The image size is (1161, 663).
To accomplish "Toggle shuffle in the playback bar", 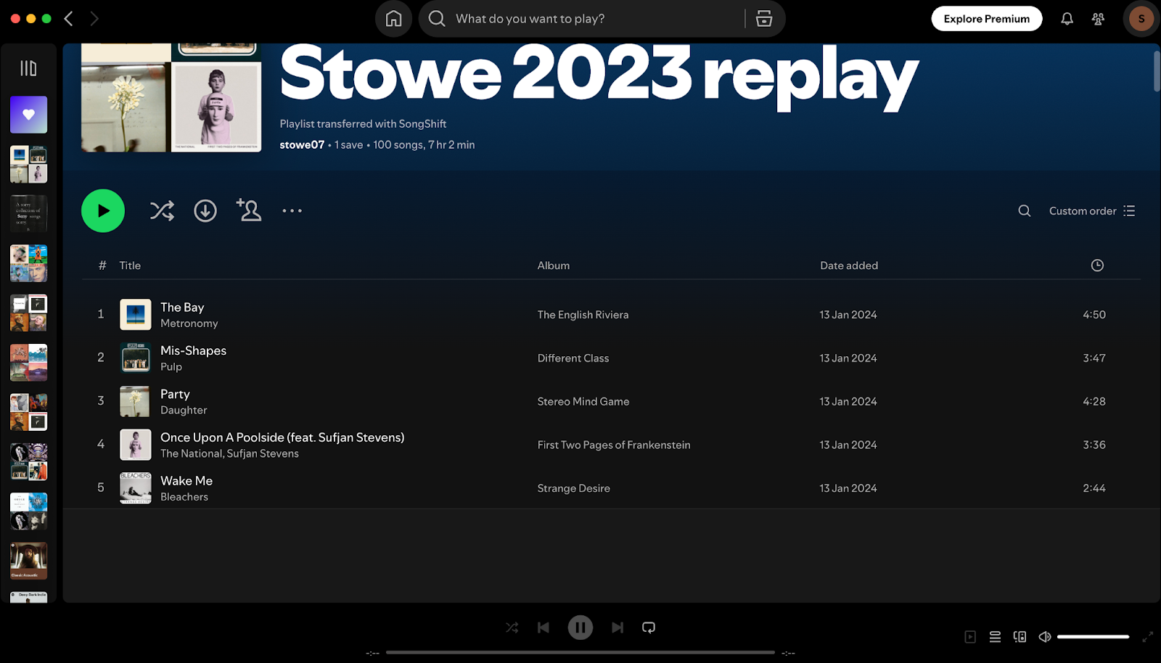I will point(512,627).
